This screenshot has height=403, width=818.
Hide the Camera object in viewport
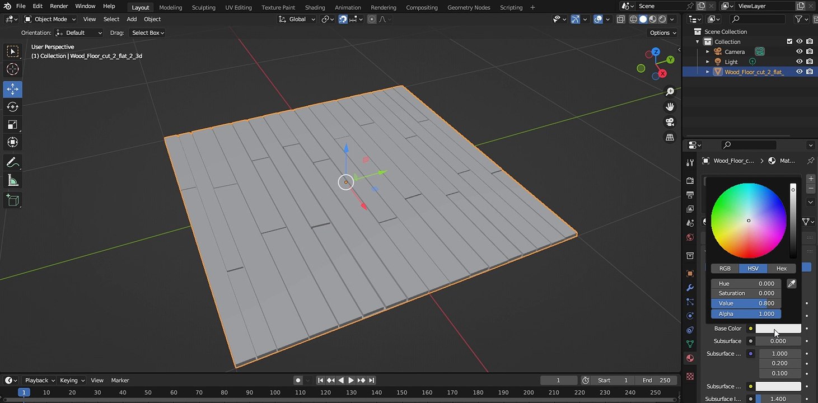coord(800,51)
